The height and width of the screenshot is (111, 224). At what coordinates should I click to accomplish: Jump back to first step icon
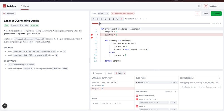(93, 19)
